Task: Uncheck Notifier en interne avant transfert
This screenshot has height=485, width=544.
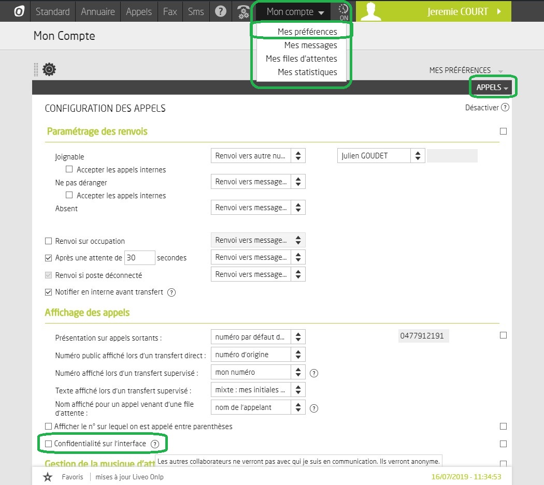Action: 49,292
